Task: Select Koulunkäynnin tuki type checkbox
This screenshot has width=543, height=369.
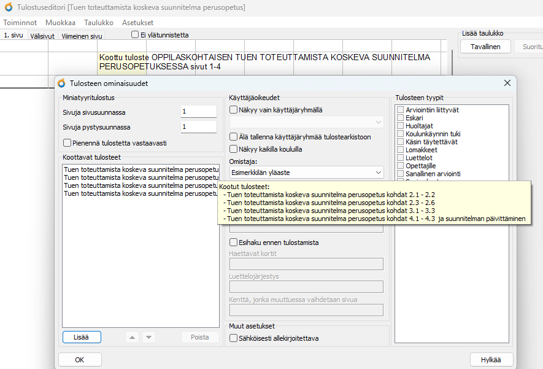Action: click(x=400, y=134)
